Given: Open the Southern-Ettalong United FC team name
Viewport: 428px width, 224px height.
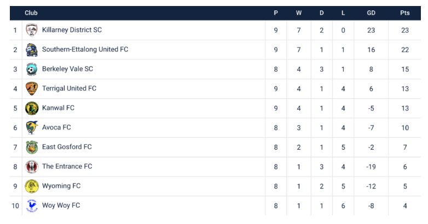Looking at the screenshot, I should pos(85,50).
